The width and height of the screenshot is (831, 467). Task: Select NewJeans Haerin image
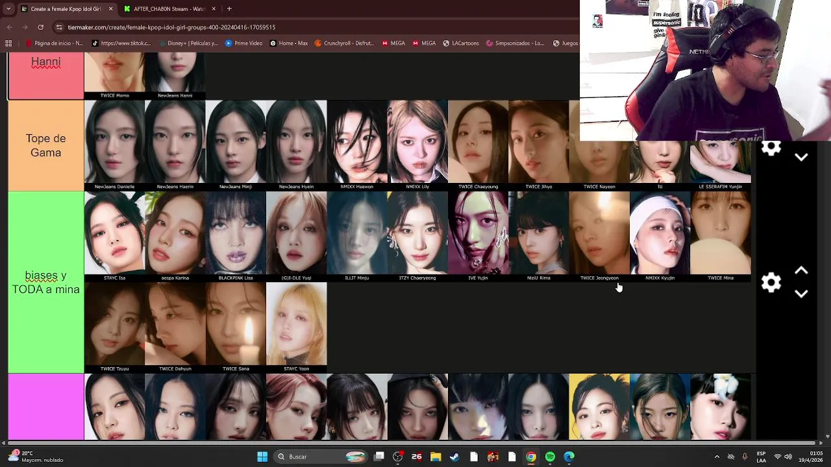pos(175,145)
